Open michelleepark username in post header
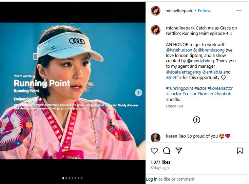The height and width of the screenshot is (184, 249). pyautogui.click(x=179, y=11)
